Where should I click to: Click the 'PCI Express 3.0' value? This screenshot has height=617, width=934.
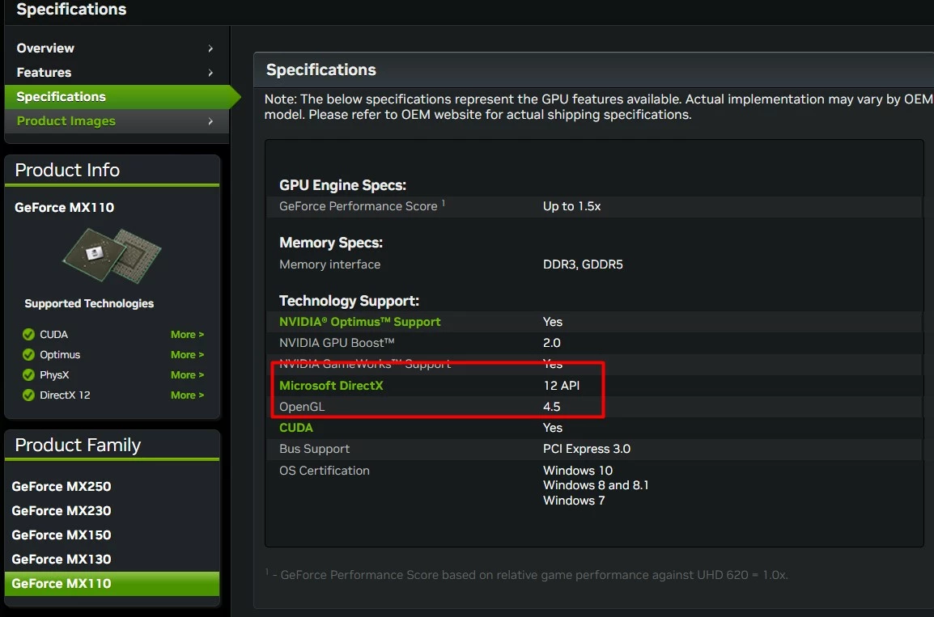click(587, 450)
